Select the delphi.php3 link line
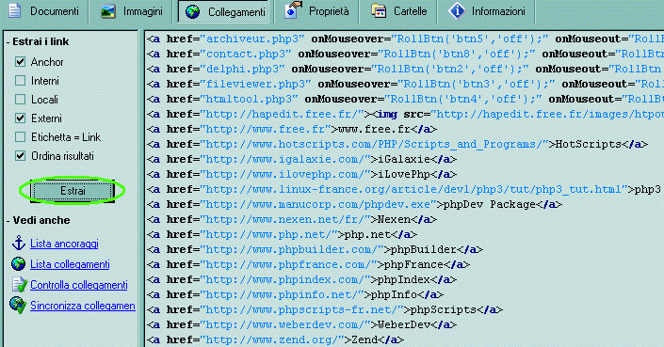Viewport: 664px width, 347px height. (405, 70)
